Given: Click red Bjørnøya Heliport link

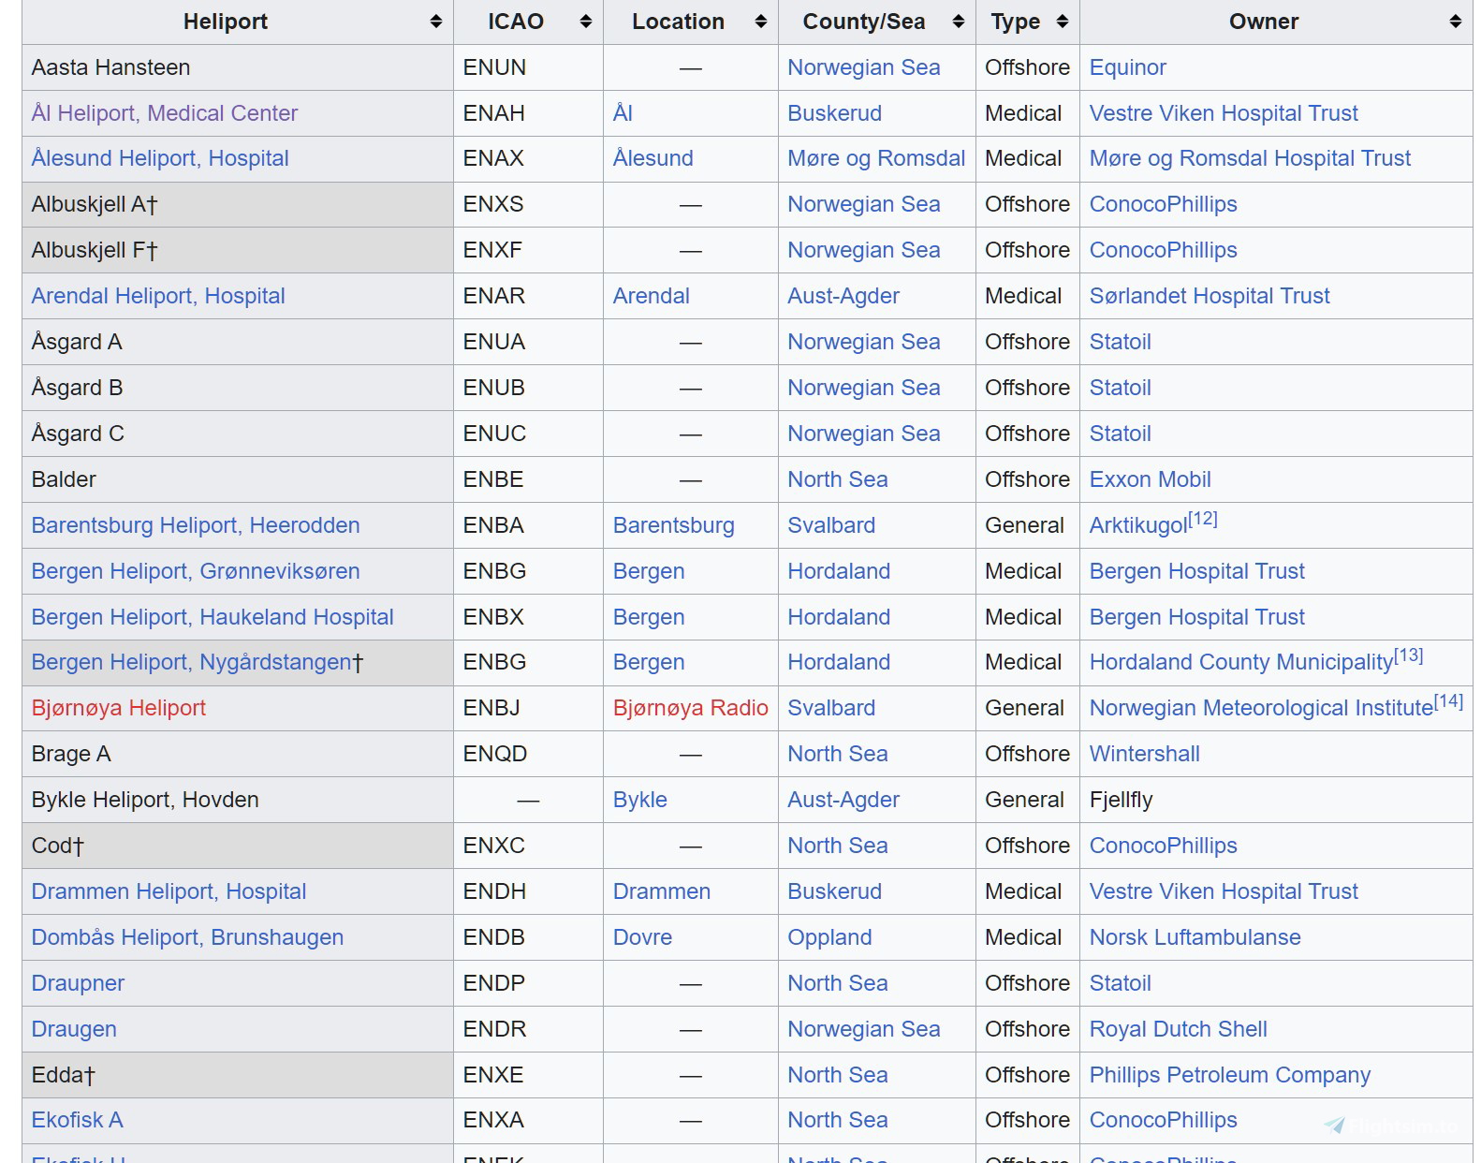Looking at the screenshot, I should pyautogui.click(x=119, y=708).
